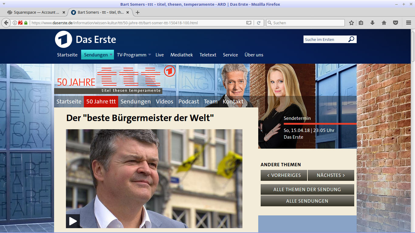Open Startseite in Das Erste navigation
Viewport: 415px width, 233px height.
(x=67, y=55)
